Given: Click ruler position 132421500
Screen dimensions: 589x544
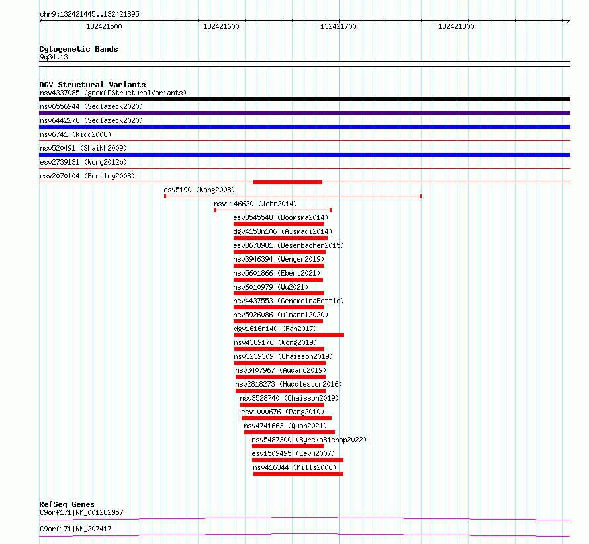Looking at the screenshot, I should pos(104,26).
